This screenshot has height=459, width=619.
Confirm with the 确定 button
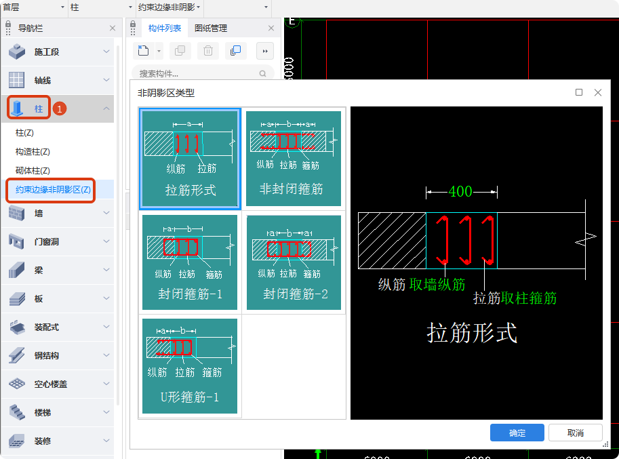tap(517, 433)
